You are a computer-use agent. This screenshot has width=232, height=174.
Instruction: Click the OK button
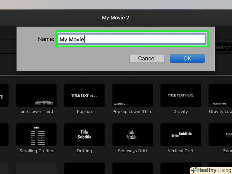(x=187, y=58)
